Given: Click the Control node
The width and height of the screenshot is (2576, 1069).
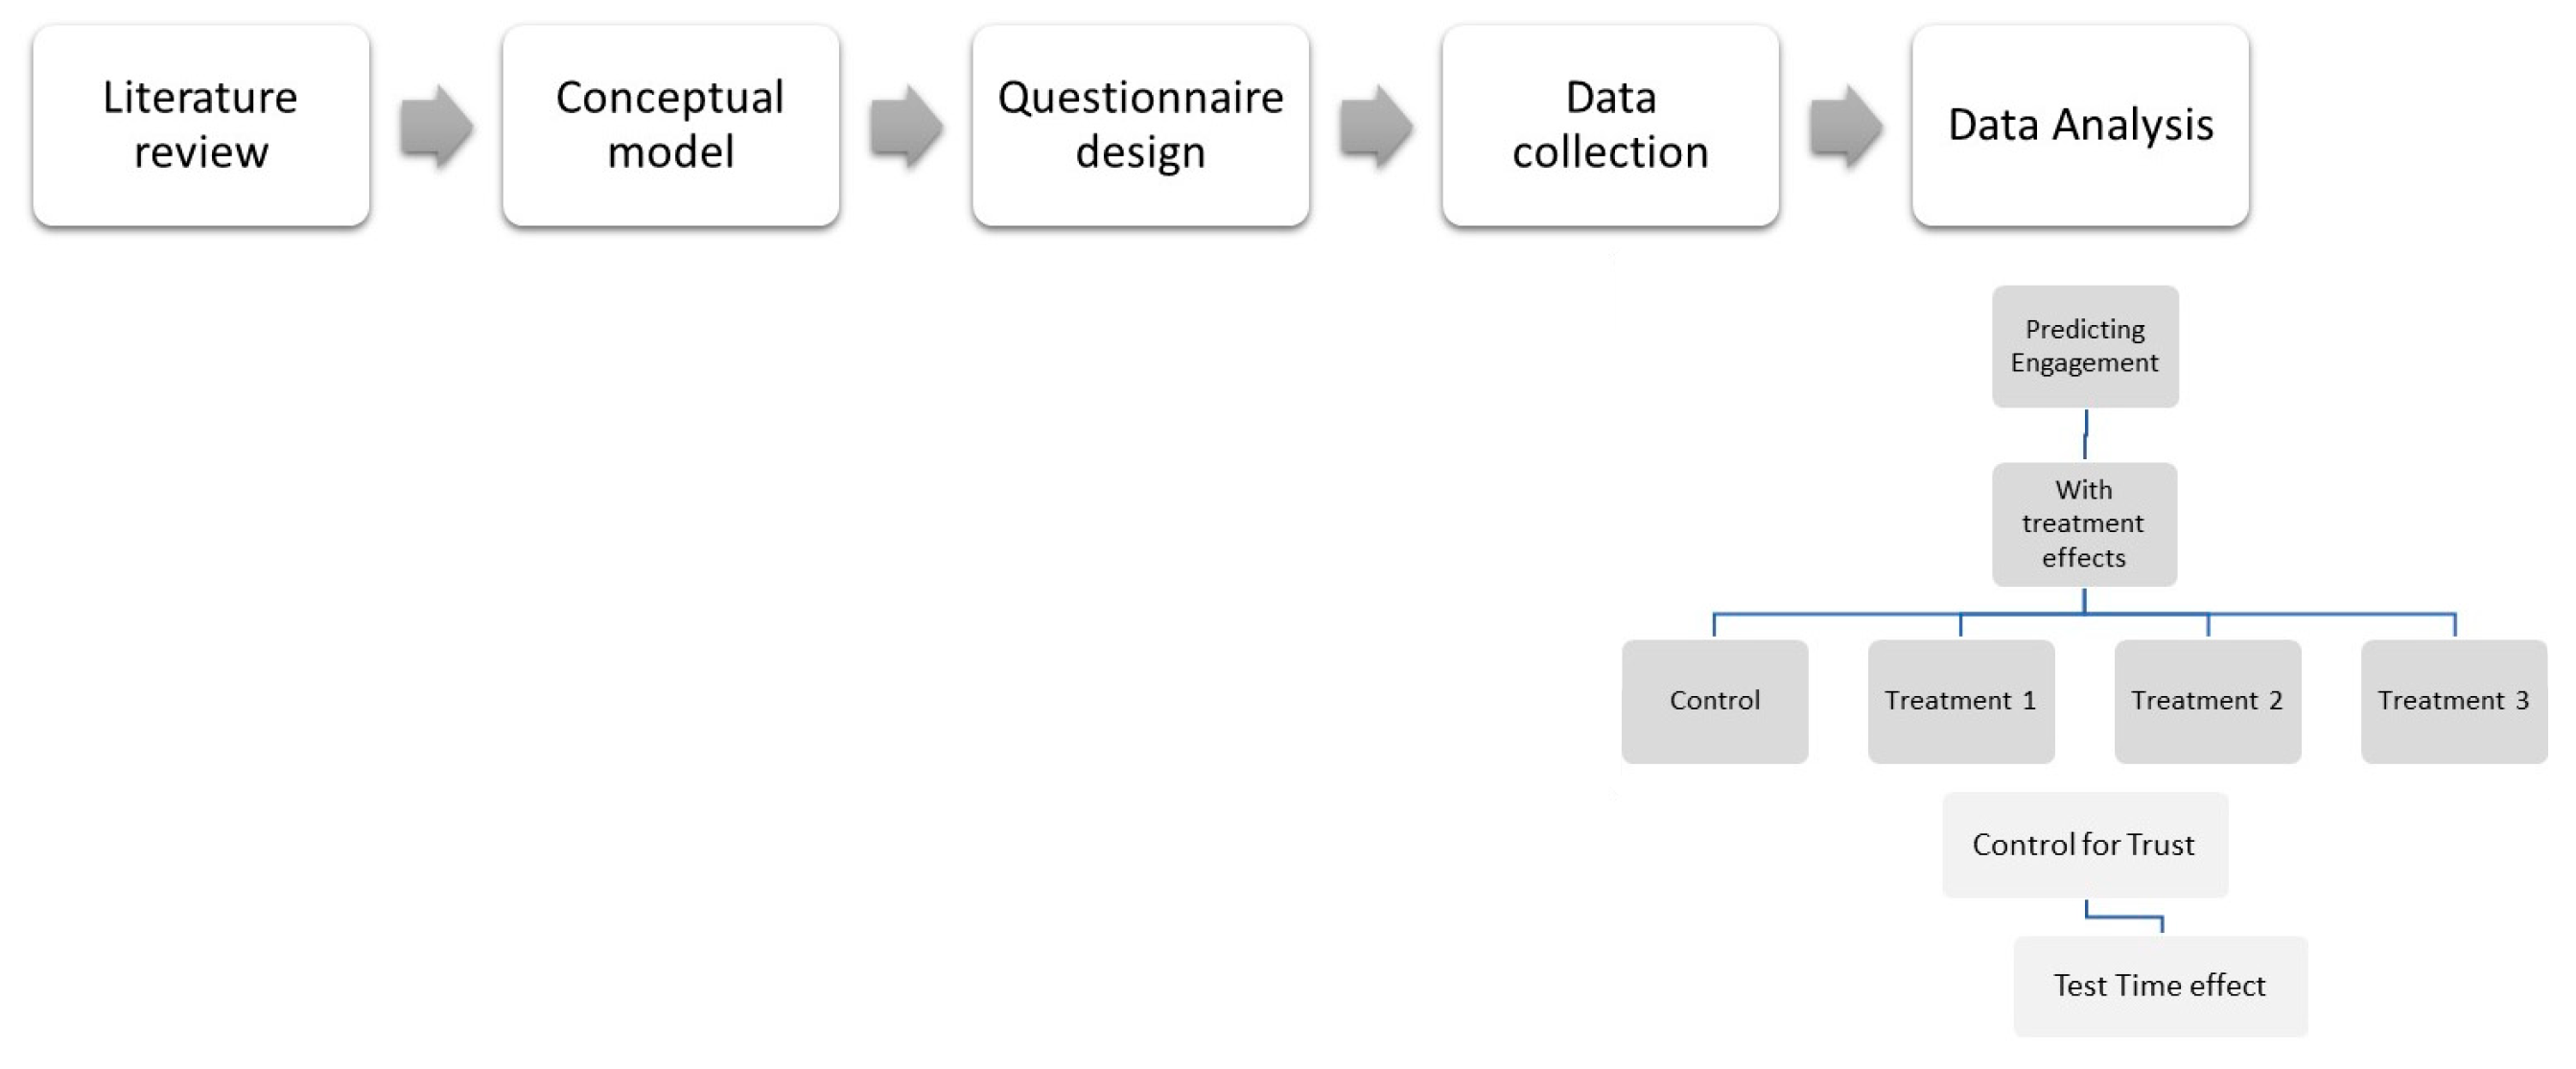Looking at the screenshot, I should click(x=1714, y=701).
